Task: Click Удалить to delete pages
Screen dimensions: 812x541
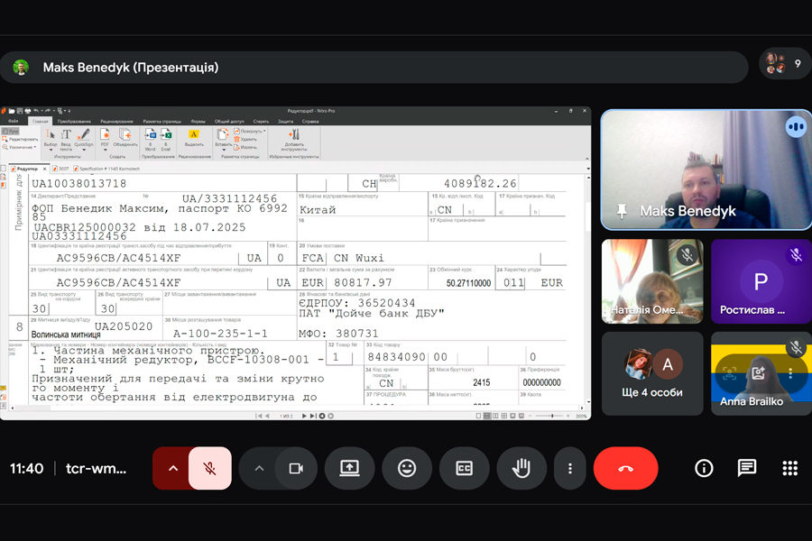Action: (245, 139)
